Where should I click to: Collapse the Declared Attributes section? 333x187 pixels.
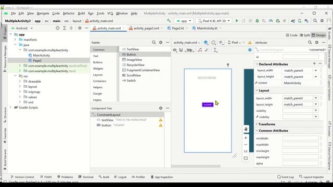(x=257, y=64)
